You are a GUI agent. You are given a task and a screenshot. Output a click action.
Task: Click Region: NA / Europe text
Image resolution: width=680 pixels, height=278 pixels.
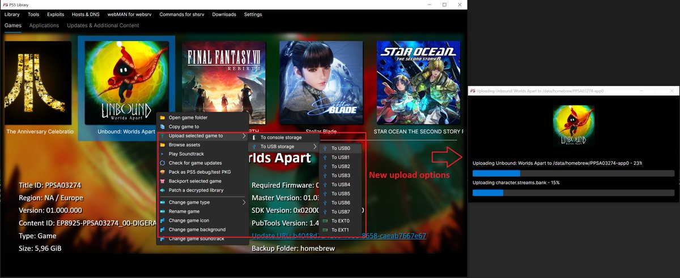tap(51, 198)
